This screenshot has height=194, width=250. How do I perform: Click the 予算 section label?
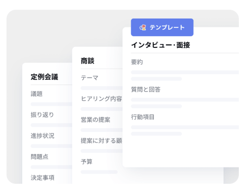tap(86, 162)
